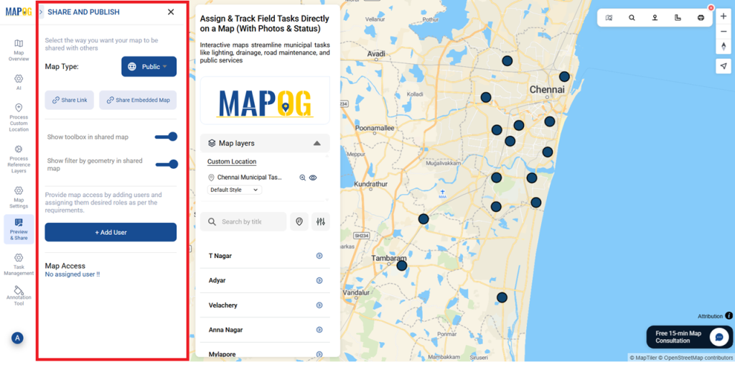The height and width of the screenshot is (365, 735).
Task: Open Task Management in the sidebar
Action: [19, 263]
